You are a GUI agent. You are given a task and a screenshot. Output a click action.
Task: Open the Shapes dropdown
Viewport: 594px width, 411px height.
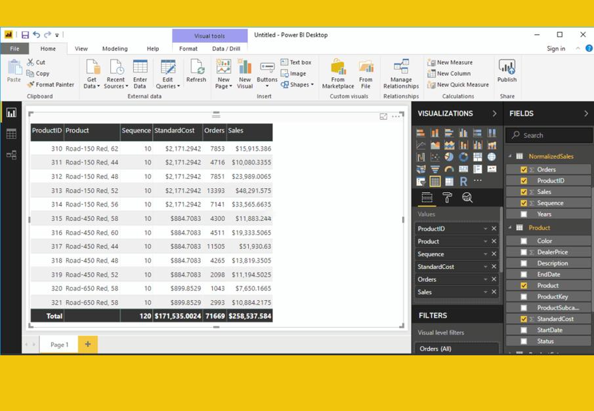tap(298, 85)
